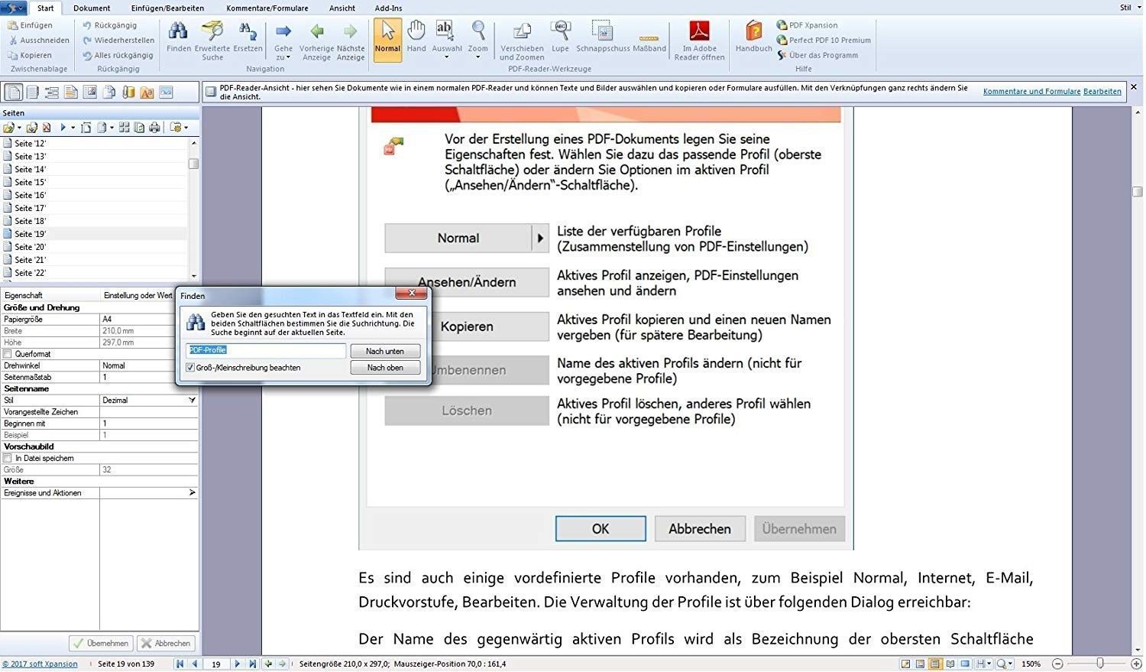Click the Nach unten search button
The image size is (1146, 672).
tap(385, 351)
